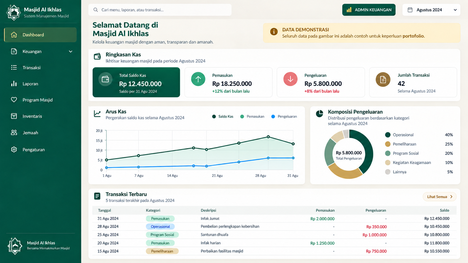The height and width of the screenshot is (263, 468).
Task: Click the Keuangan document icon in sidebar
Action: click(x=14, y=51)
